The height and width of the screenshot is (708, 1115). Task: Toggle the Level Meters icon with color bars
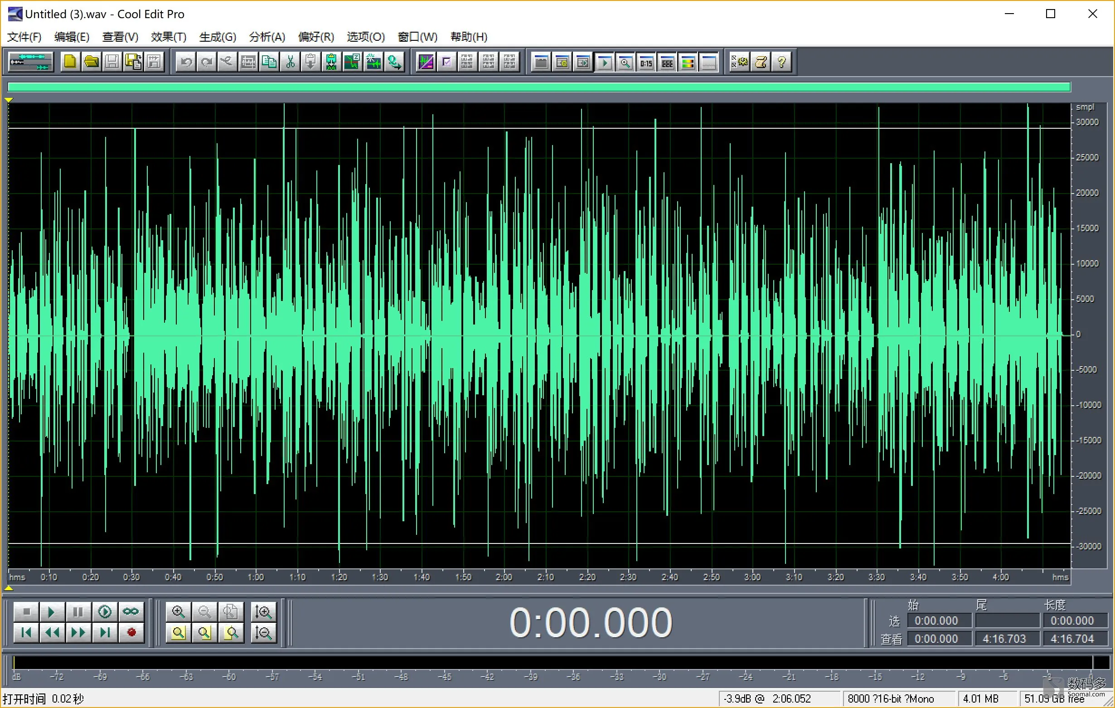[688, 62]
